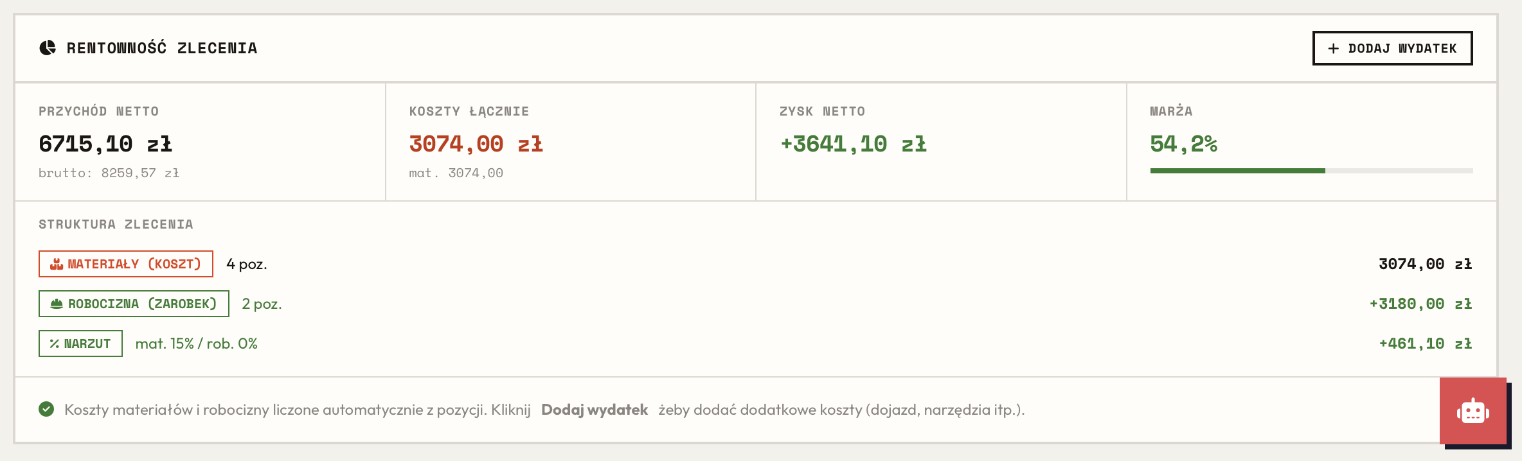Click the Materiały (koszt) tag
The width and height of the screenshot is (1522, 461).
point(126,264)
